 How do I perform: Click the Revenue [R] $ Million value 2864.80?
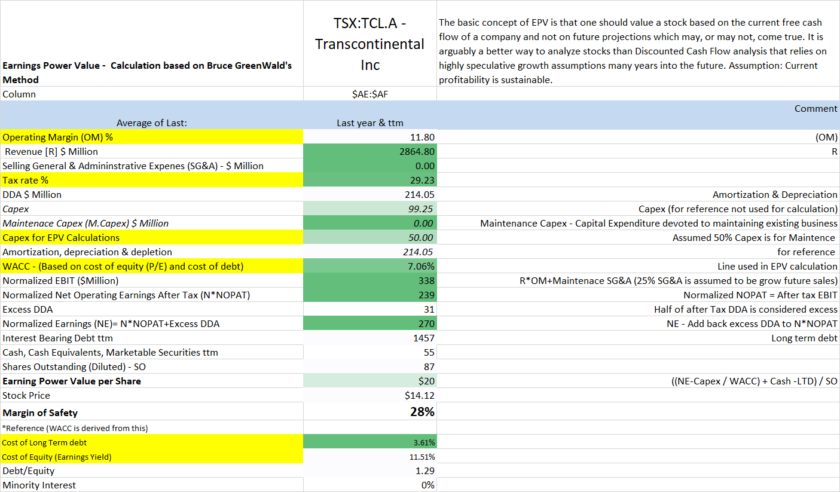click(369, 151)
